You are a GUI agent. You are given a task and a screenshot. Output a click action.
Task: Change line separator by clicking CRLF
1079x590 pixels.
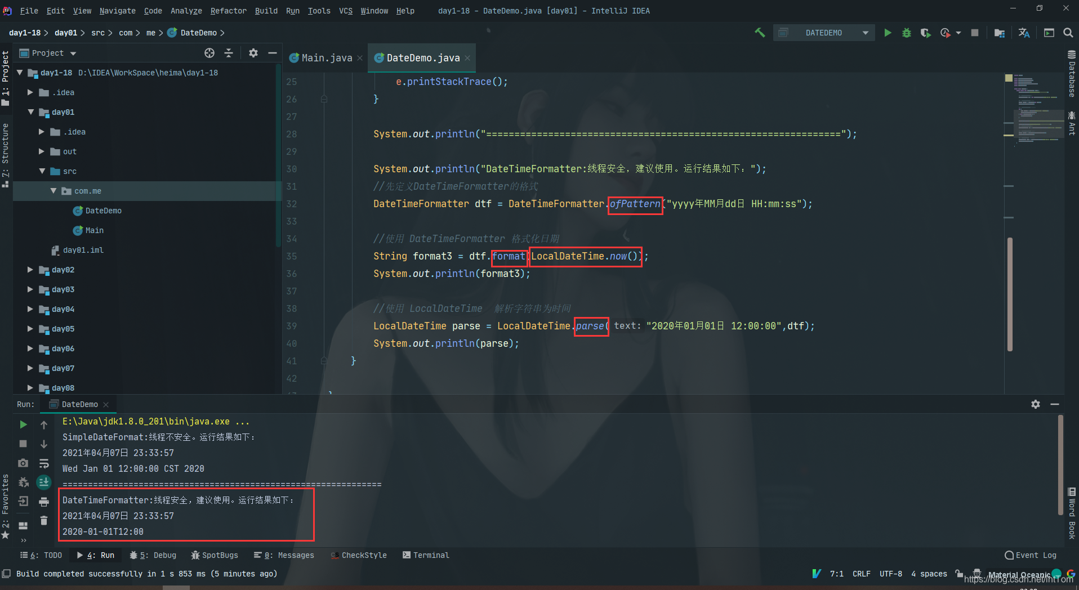(862, 574)
